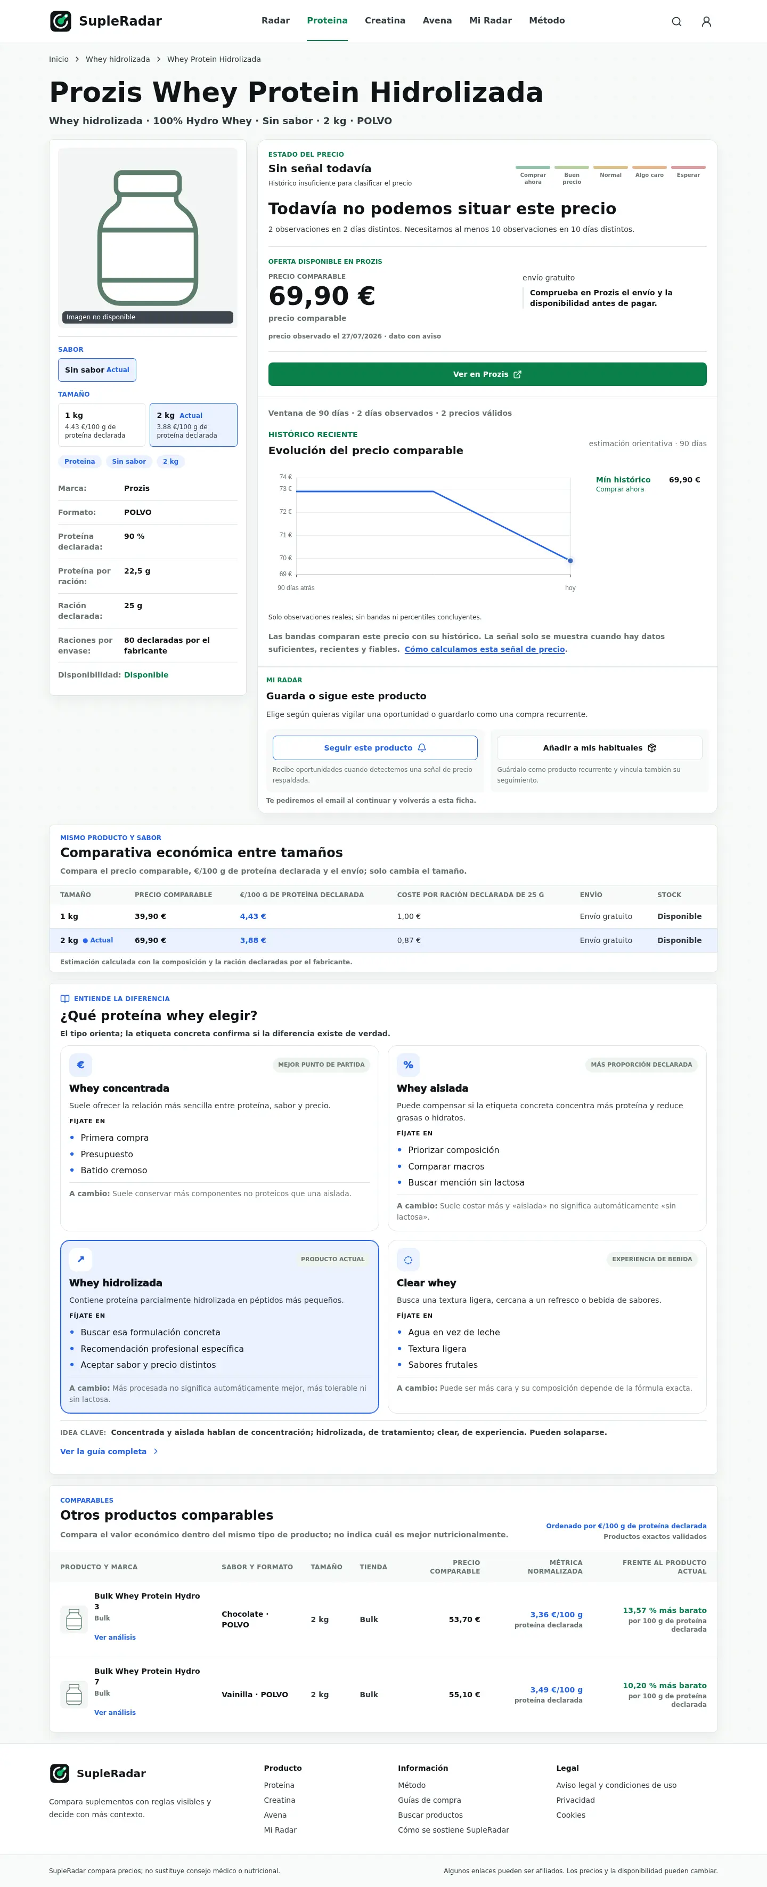Open Aviso legal y condiciones de uso

point(616,1786)
